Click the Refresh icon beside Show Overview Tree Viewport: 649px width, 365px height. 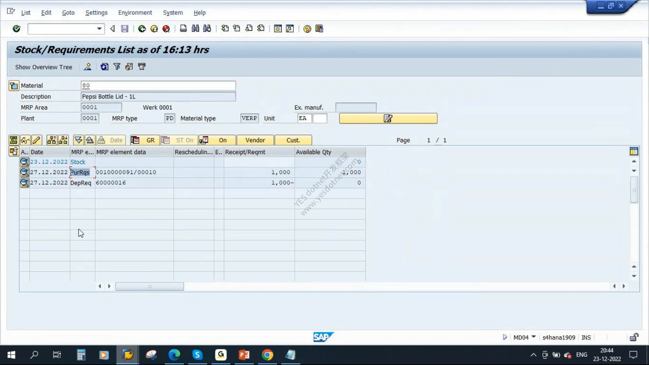[104, 67]
